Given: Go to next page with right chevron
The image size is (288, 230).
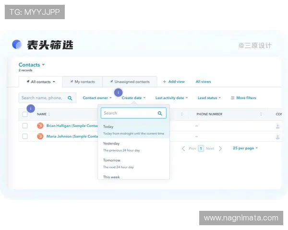Looking at the screenshot, I should click(220, 149).
